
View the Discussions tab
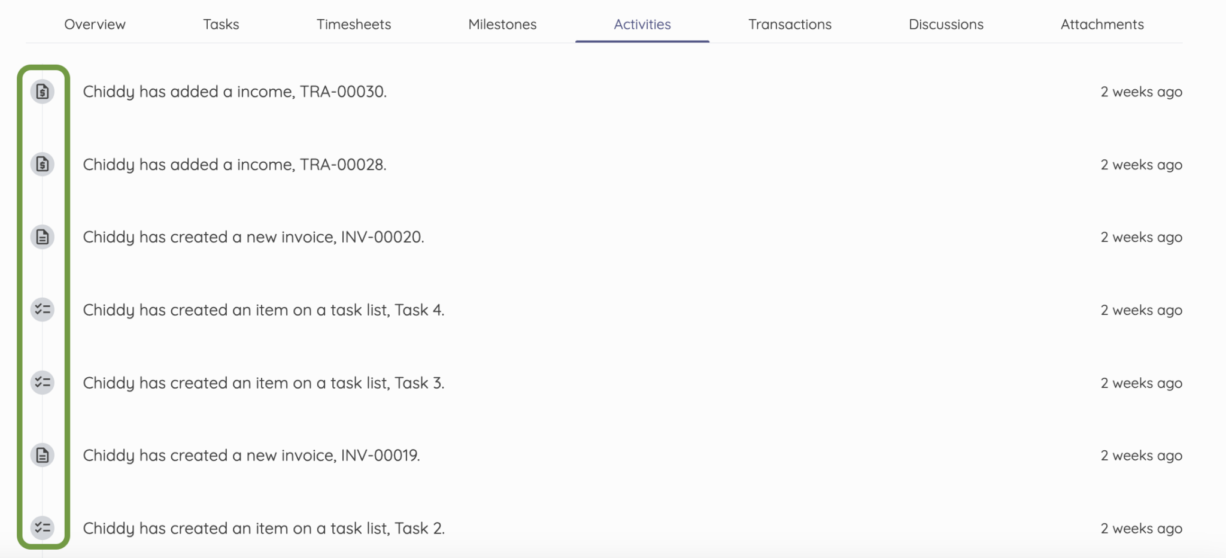point(946,25)
